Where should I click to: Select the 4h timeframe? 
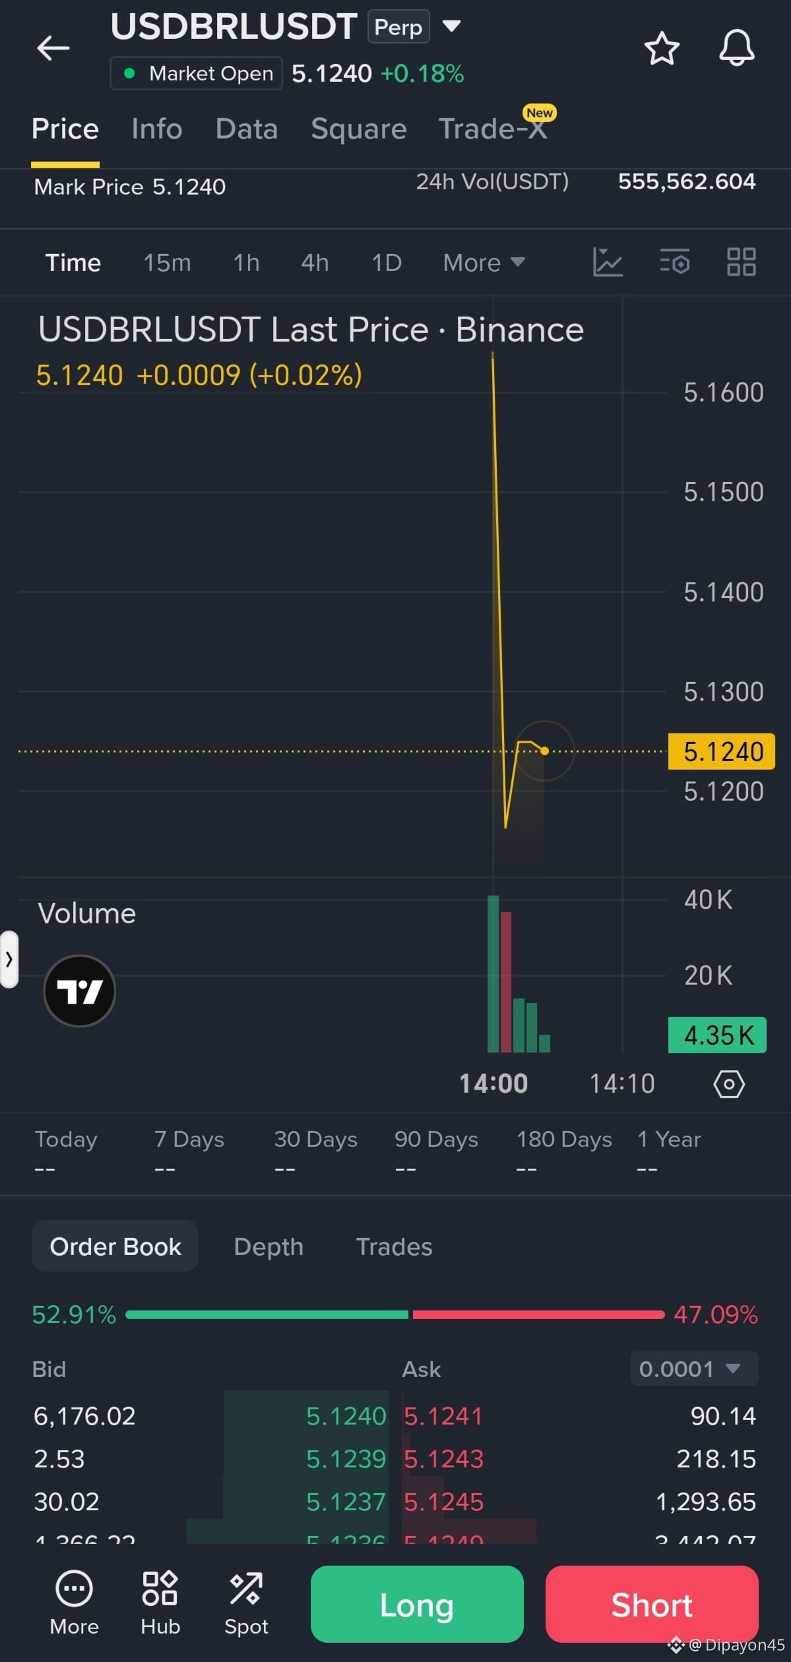(x=315, y=262)
